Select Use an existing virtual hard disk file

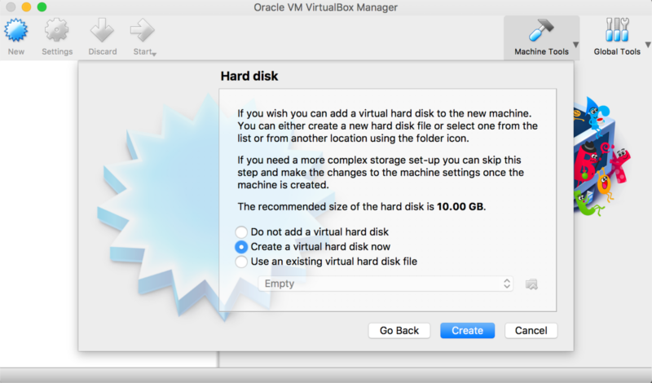click(241, 262)
